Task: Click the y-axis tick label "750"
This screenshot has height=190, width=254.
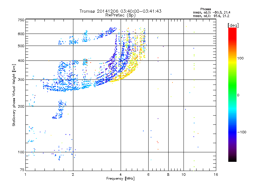Action: (x=21, y=20)
